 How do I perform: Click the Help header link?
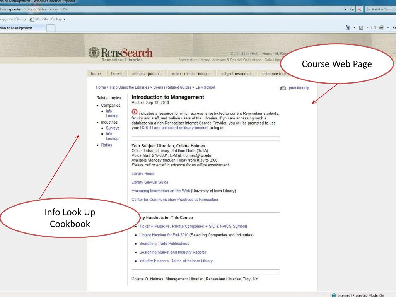[x=255, y=53]
